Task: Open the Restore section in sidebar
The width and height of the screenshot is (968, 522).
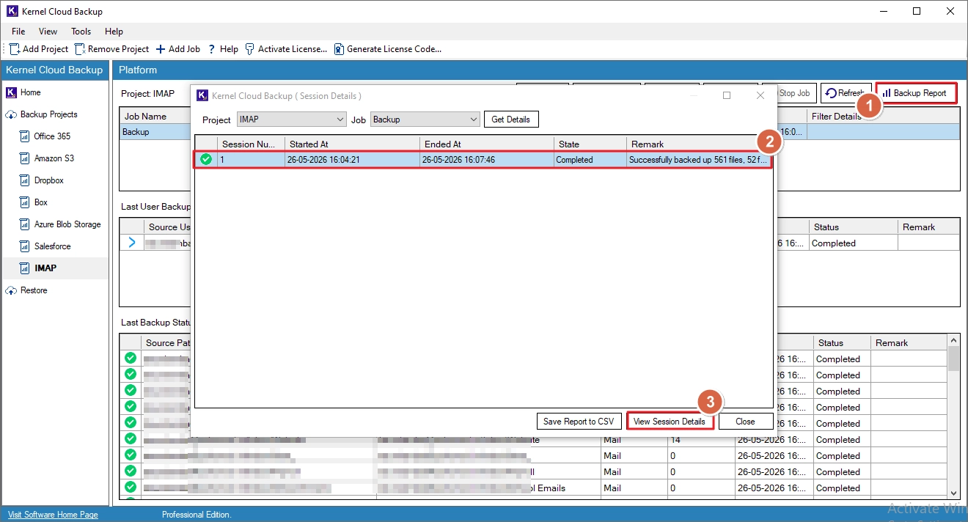Action: pyautogui.click(x=33, y=290)
